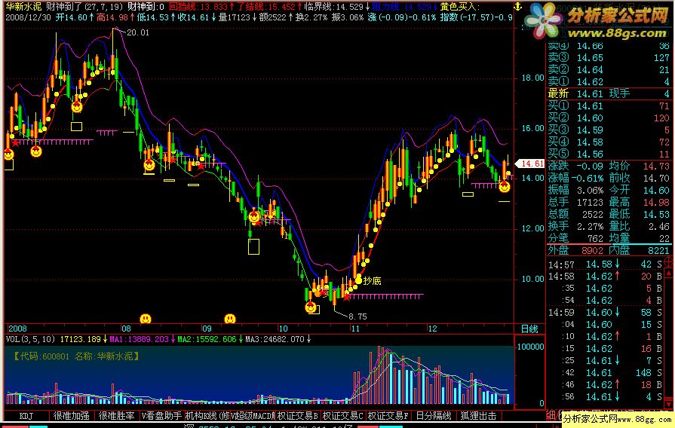
Task: Click the 最新 14.61 latest price row
Action: [609, 93]
